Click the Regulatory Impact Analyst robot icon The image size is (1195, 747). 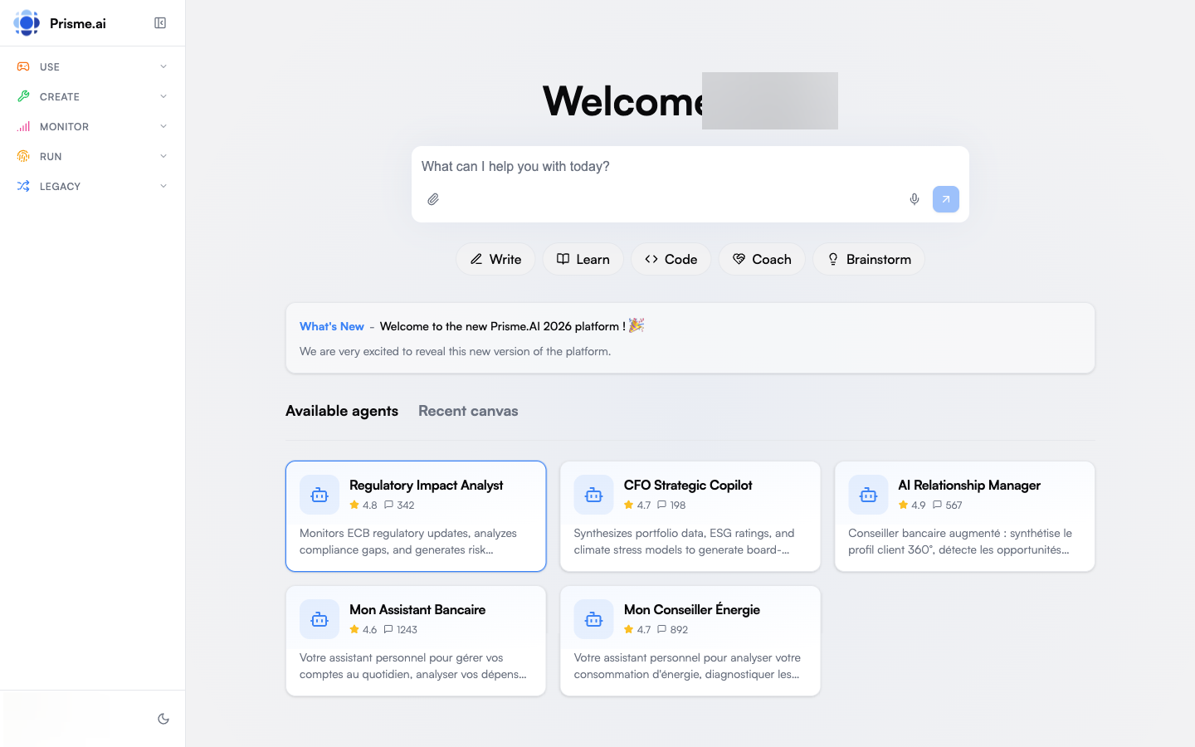click(319, 495)
